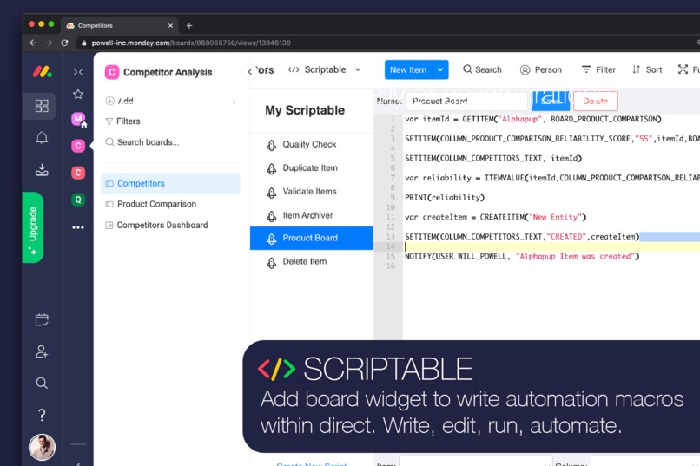Open the inbox download icon
700x466 pixels.
point(42,169)
